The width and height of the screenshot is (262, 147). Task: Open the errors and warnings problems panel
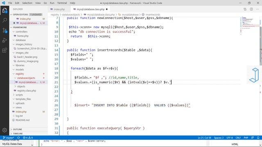click(28, 138)
